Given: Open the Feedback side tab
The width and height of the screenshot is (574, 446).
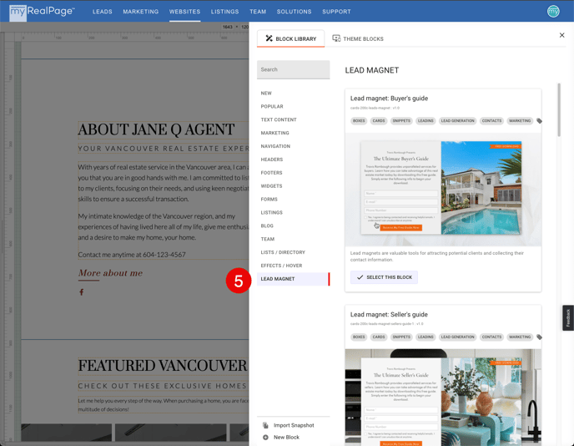Looking at the screenshot, I should (568, 318).
